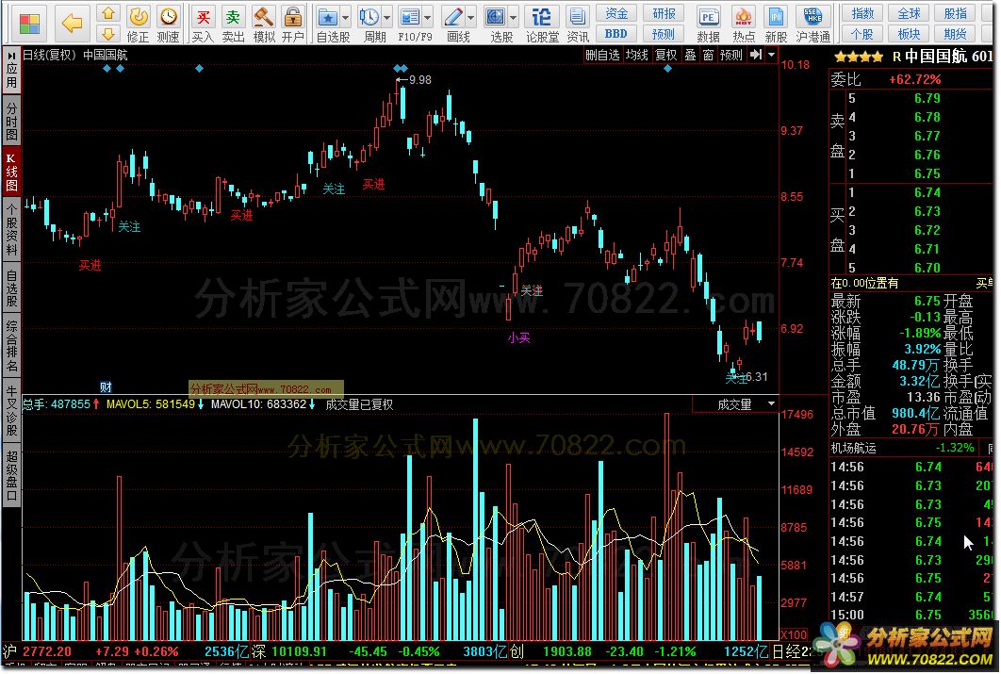Select the K线图 sidebar tab
Image resolution: width=1001 pixels, height=674 pixels.
pos(11,172)
